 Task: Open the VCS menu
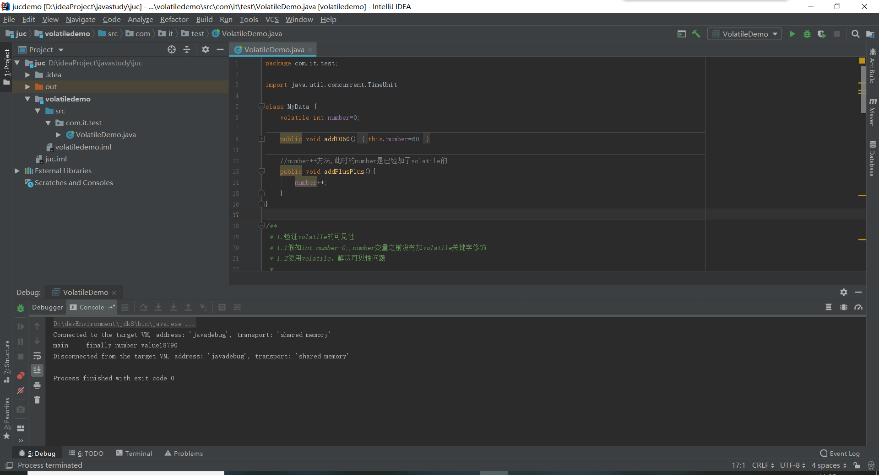click(272, 19)
